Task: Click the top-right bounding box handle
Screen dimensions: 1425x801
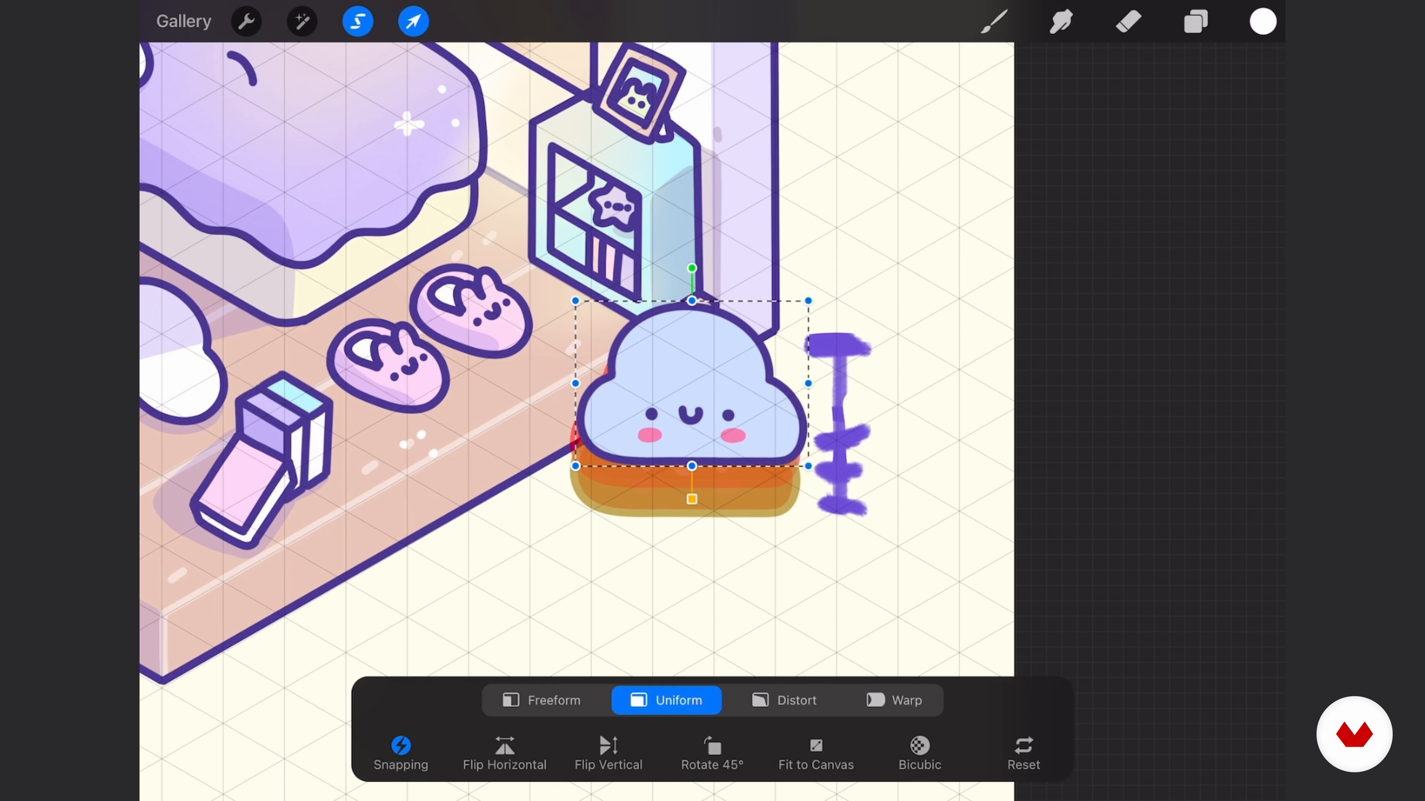Action: click(x=808, y=301)
